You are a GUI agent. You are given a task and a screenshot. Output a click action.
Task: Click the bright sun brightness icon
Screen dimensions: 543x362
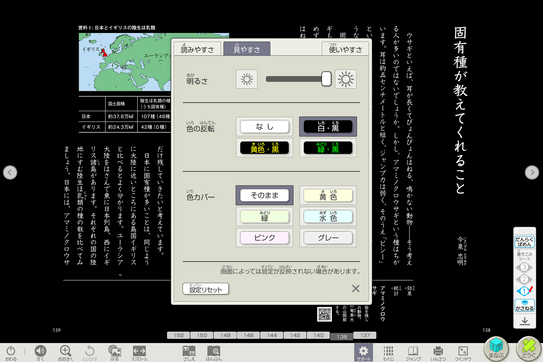[346, 79]
